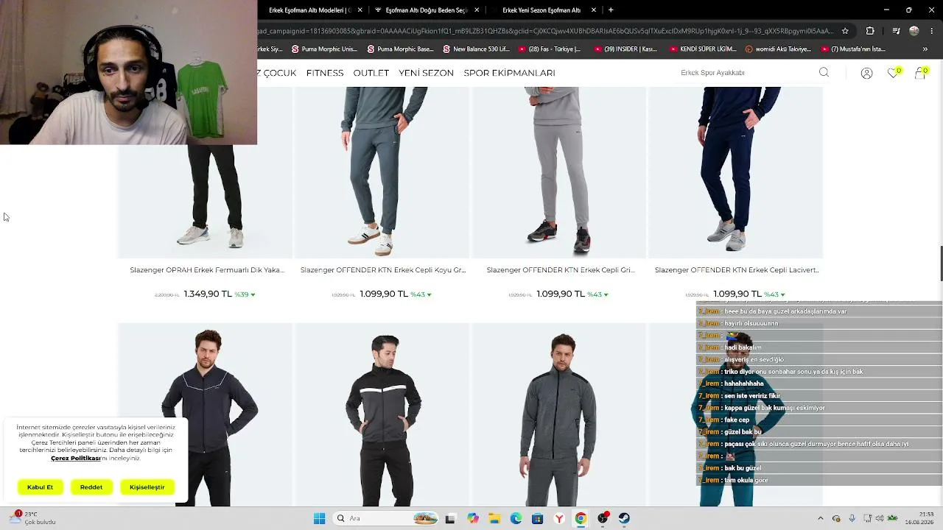The image size is (943, 530).
Task: Open the FITNESS menu item
Action: 325,73
